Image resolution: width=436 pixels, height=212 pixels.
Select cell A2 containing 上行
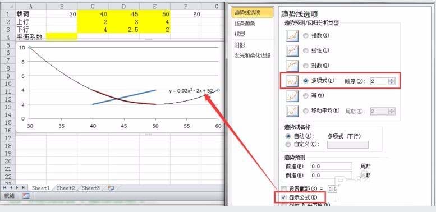point(31,22)
